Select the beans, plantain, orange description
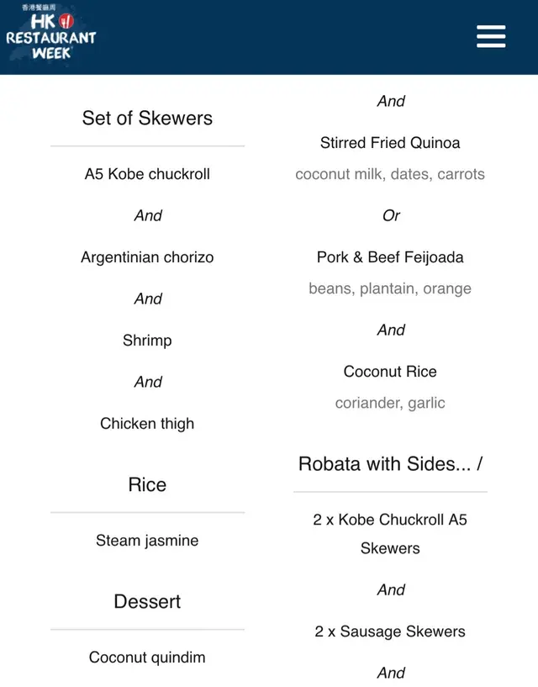Screen dimensions: 538x687 coord(390,288)
